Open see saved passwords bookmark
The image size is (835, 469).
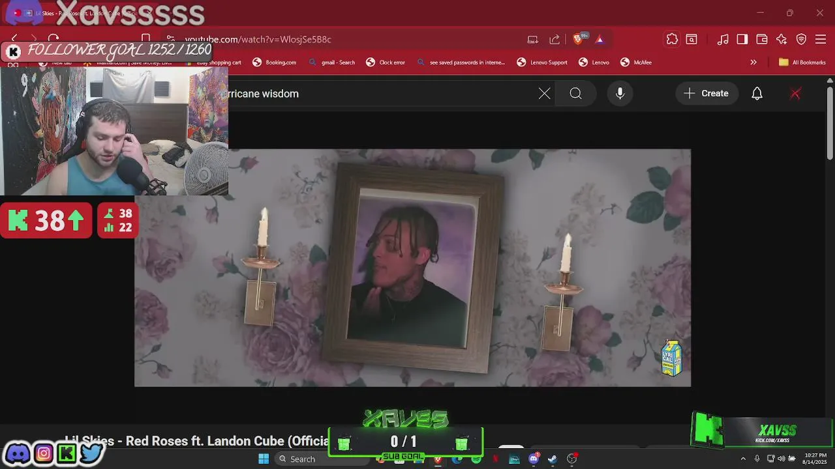point(461,63)
